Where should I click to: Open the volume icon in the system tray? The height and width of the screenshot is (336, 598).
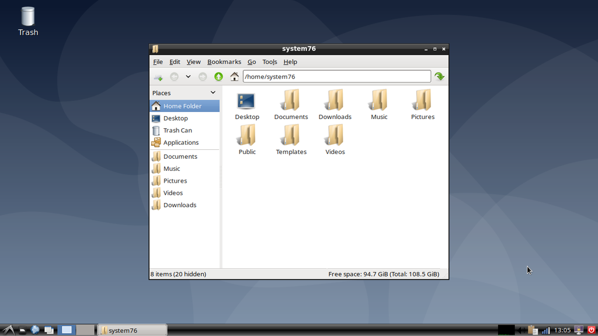[x=521, y=330]
